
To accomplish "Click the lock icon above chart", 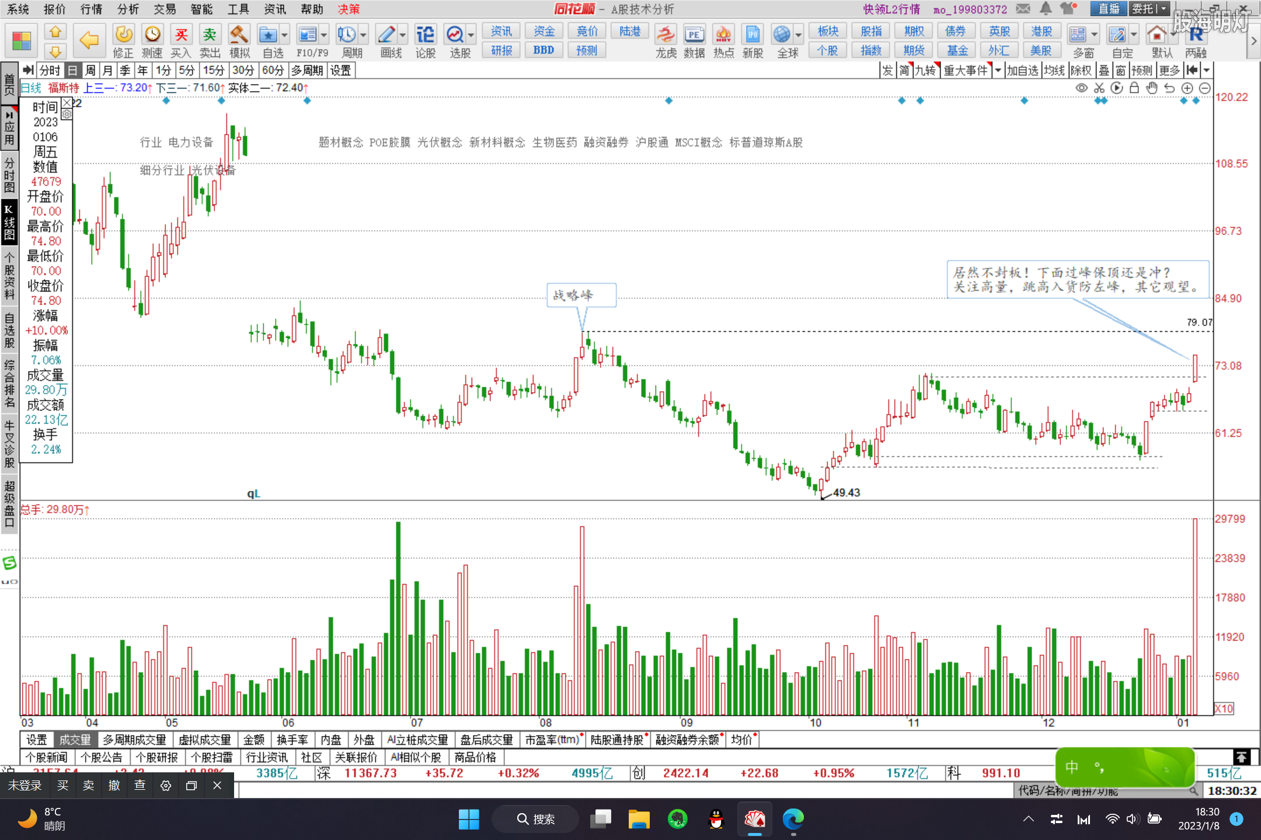I will pyautogui.click(x=1134, y=88).
